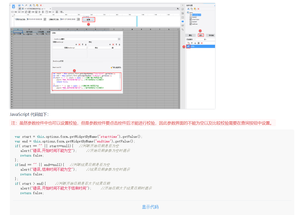Move parameter down with arrow icon in dialog
Image resolution: width=300 pixels, height=215 pixels.
(119, 44)
